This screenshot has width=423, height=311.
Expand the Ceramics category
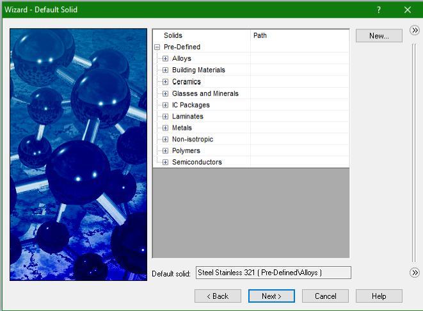click(165, 82)
